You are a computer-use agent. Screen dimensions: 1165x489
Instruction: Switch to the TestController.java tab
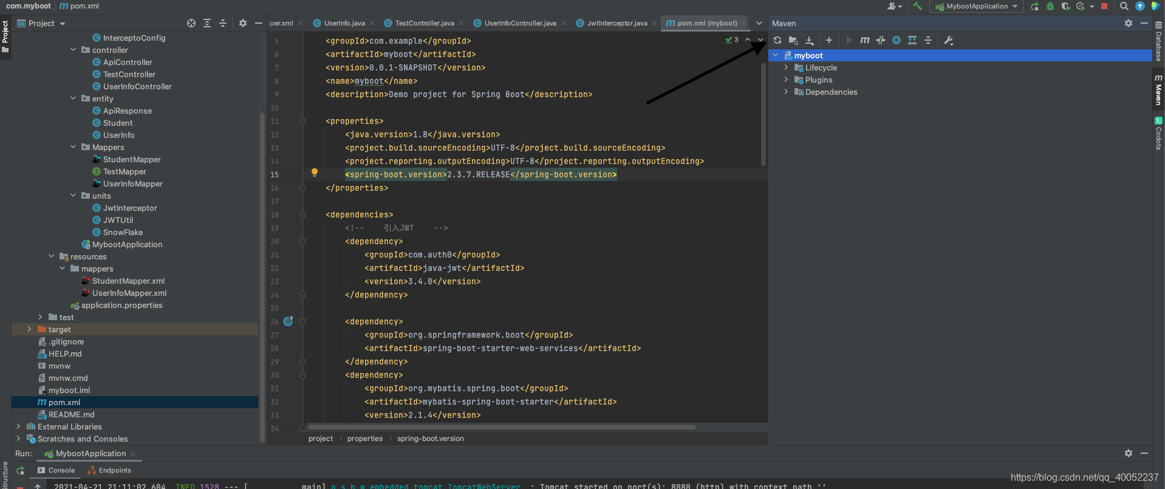point(424,23)
